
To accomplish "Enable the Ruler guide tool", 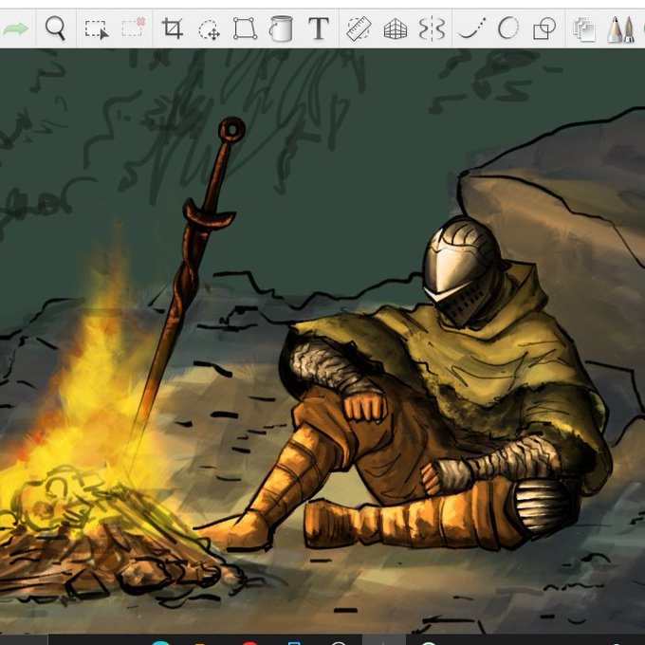I will [359, 28].
